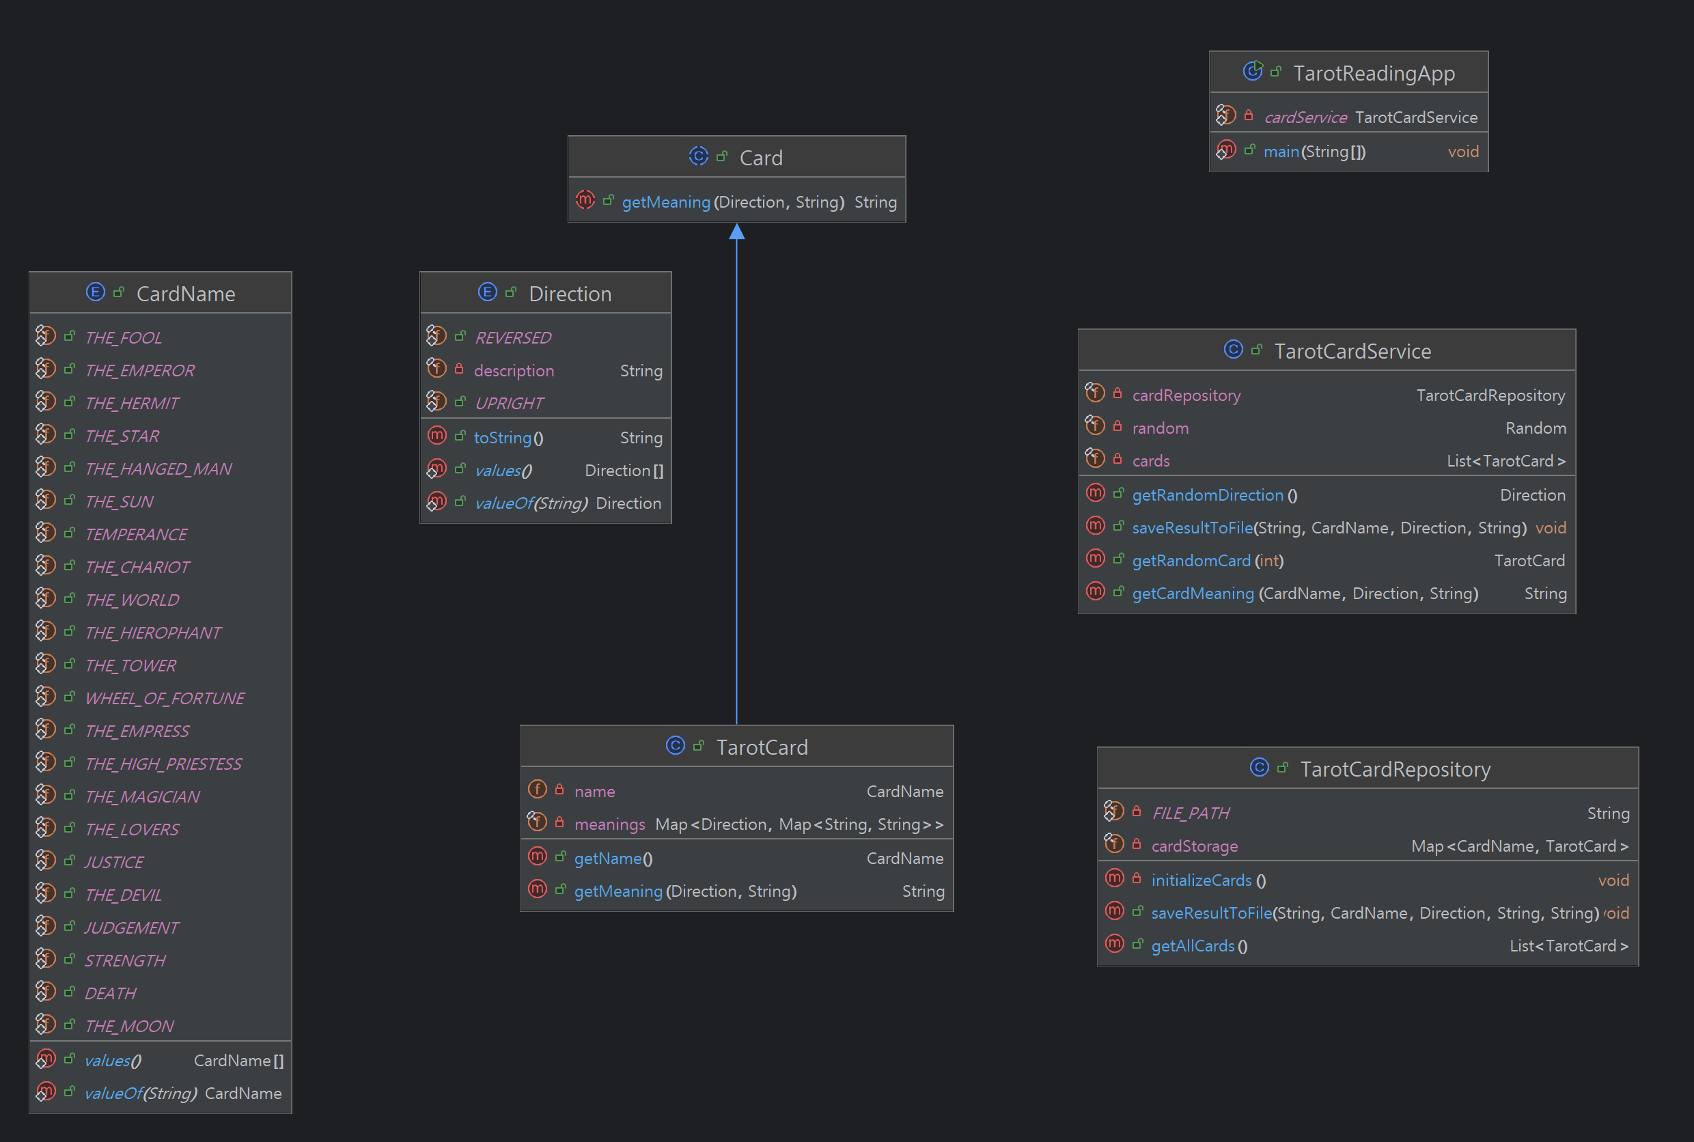1694x1142 pixels.
Task: Click the class icon of TarotCard header
Action: point(675,746)
